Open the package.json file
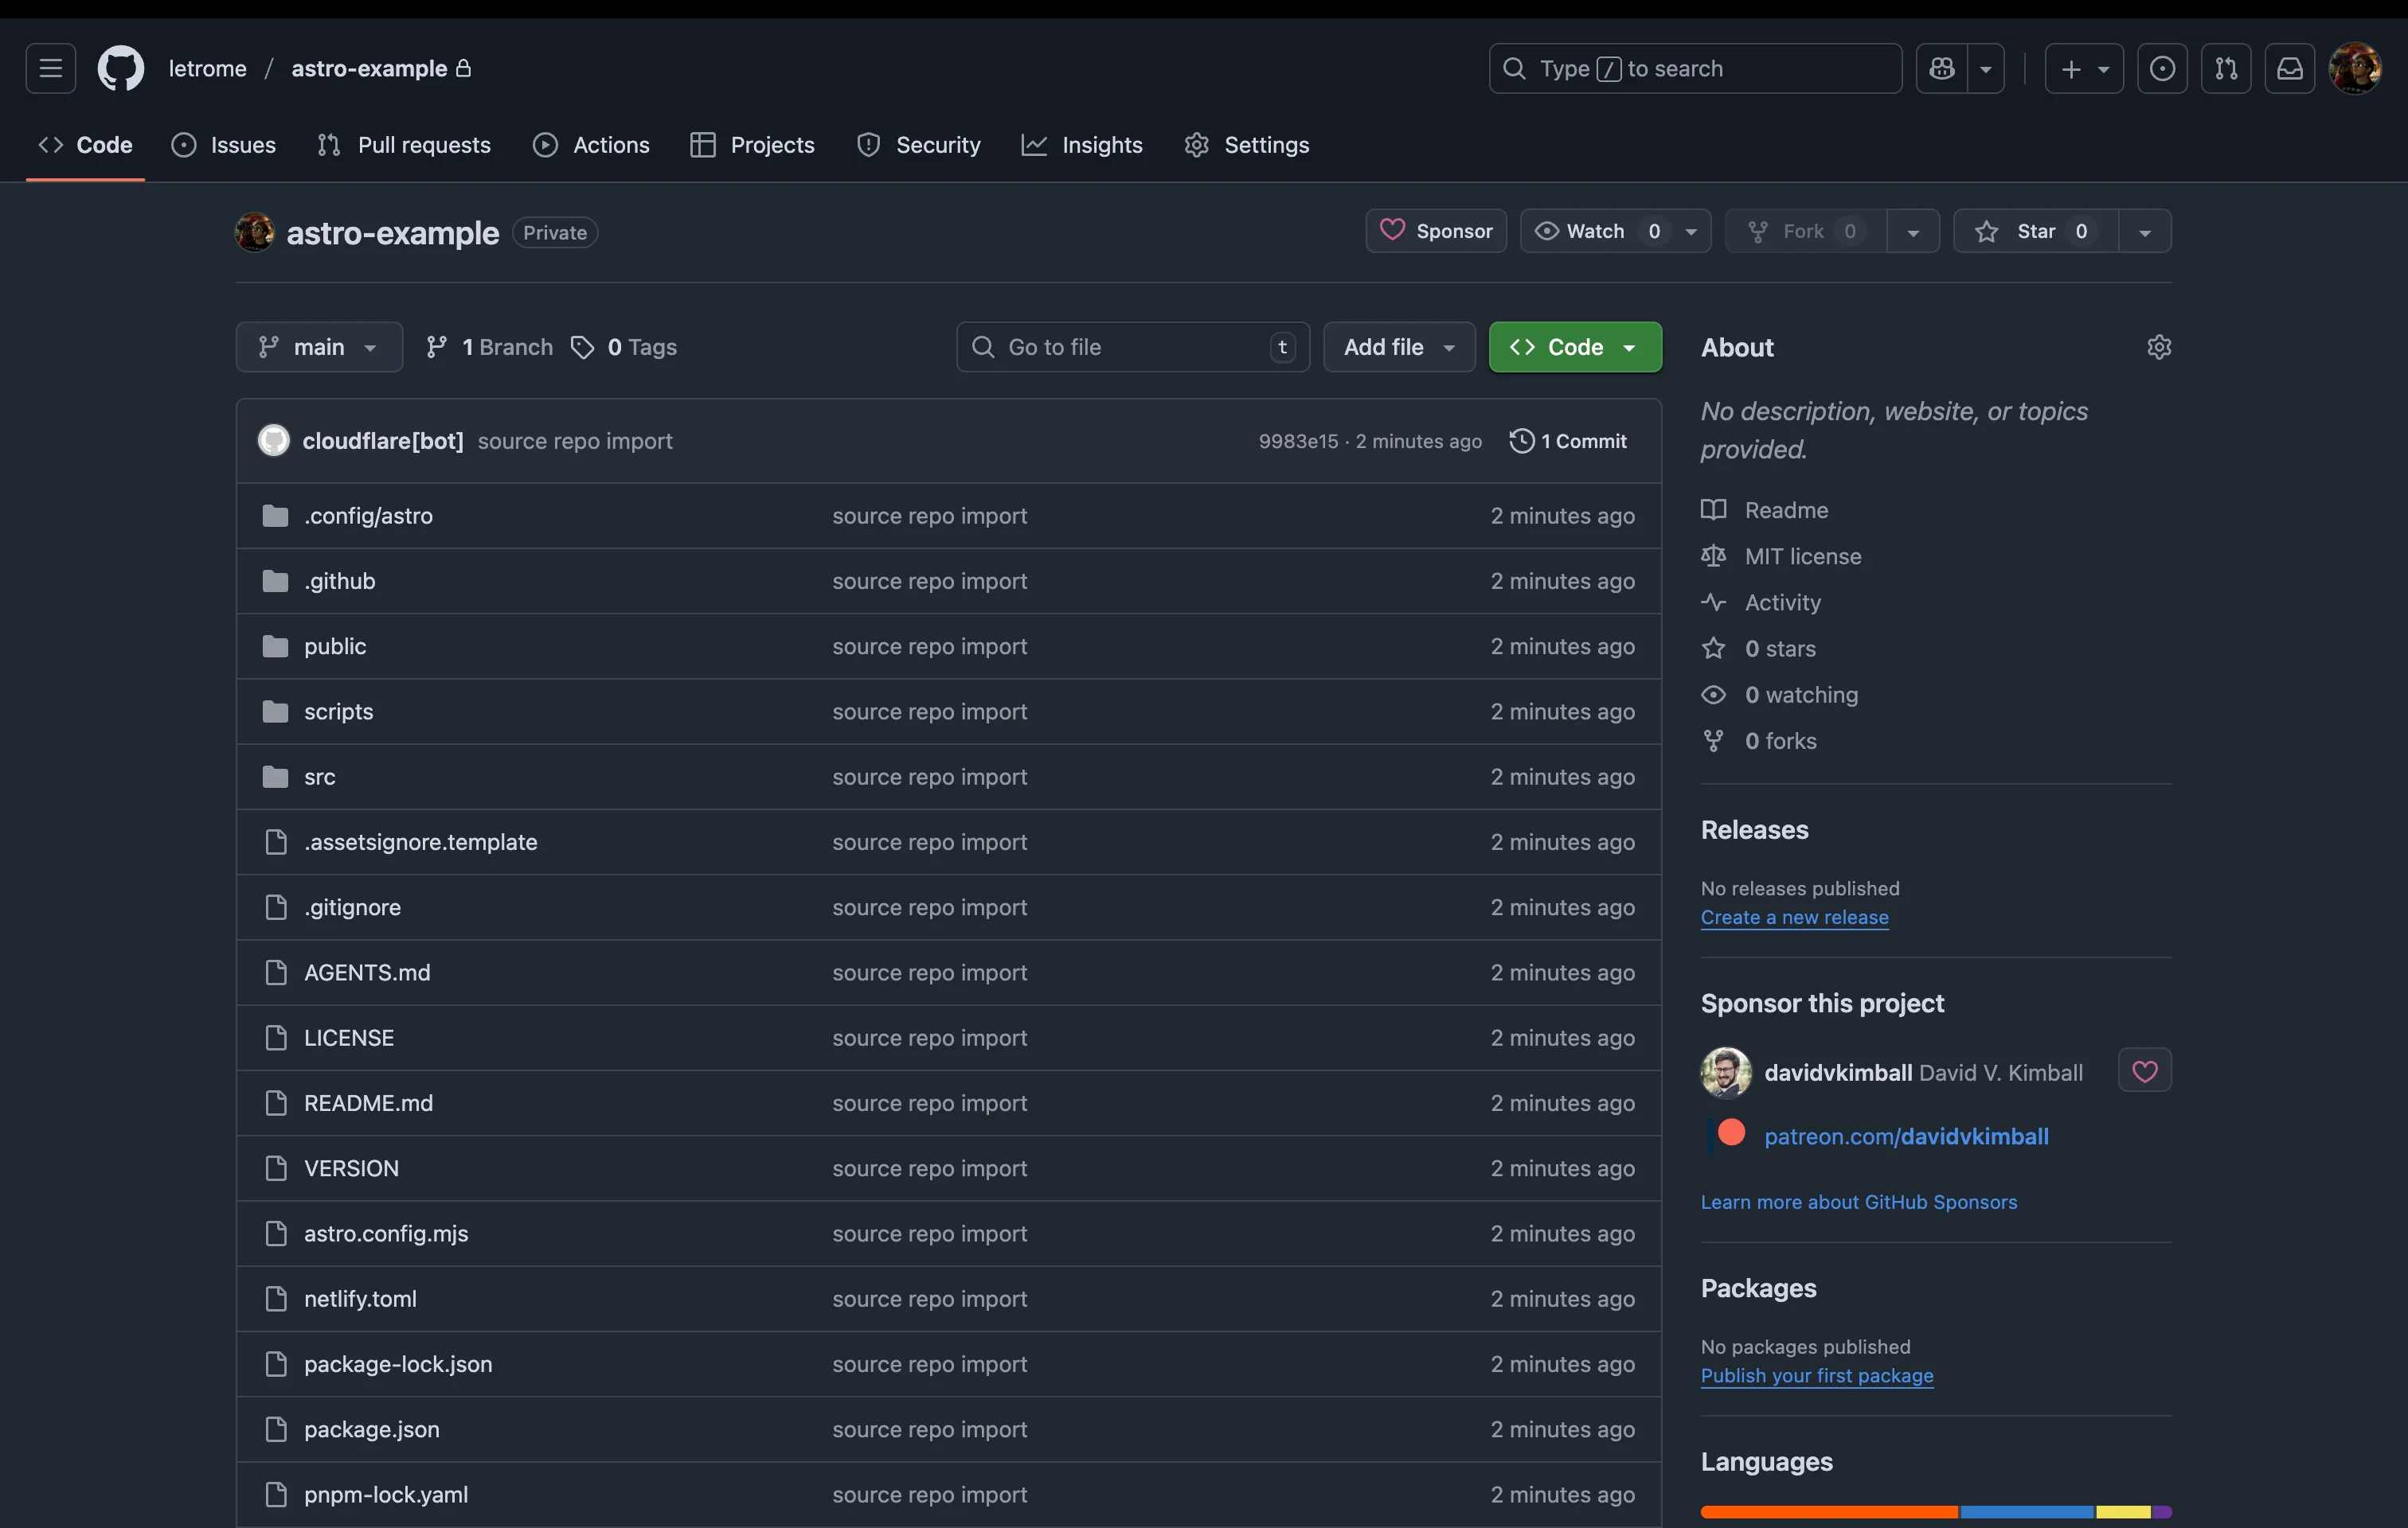The image size is (2408, 1528). [x=372, y=1429]
